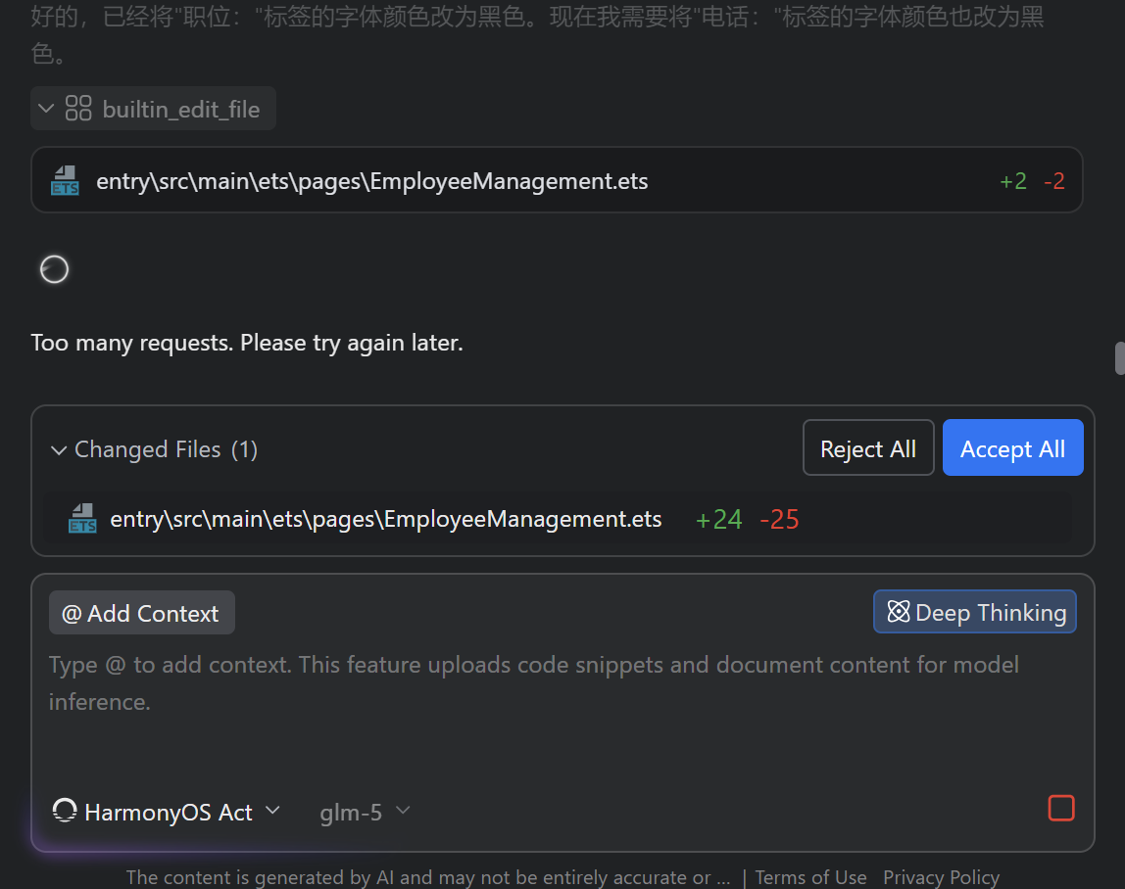Screen dimensions: 1125x889
Task: Reject all file changes
Action: tap(868, 448)
